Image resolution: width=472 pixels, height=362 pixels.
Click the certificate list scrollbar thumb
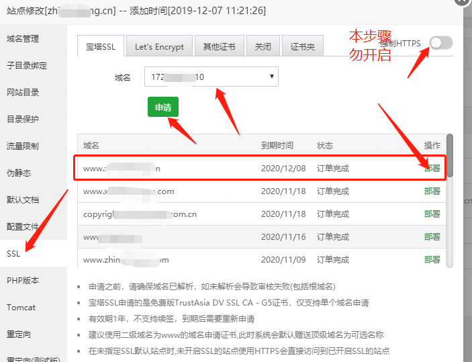pyautogui.click(x=450, y=155)
